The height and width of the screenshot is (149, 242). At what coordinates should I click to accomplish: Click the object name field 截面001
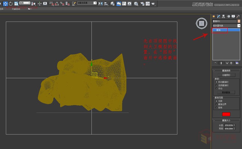(x=225, y=21)
